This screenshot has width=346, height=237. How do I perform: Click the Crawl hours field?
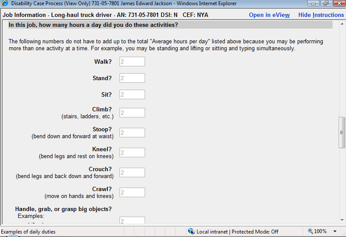132,192
